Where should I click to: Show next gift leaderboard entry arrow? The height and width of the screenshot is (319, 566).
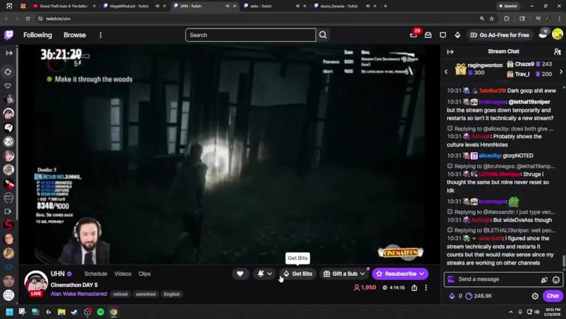click(561, 72)
